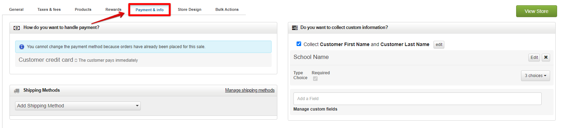Open the Payment & info tab
This screenshot has height=128, width=562.
150,10
